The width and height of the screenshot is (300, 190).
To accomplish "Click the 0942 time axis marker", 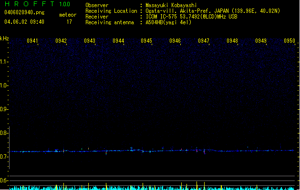I will (x=61, y=41).
